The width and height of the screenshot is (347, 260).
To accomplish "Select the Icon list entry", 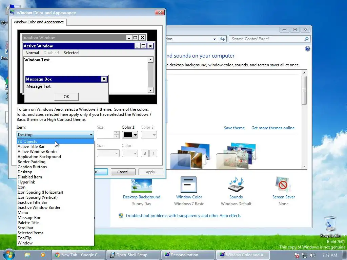I will point(55,187).
